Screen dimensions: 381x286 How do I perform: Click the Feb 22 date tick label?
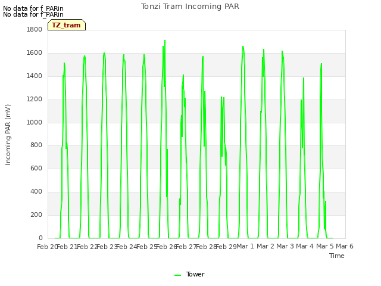[87, 247]
